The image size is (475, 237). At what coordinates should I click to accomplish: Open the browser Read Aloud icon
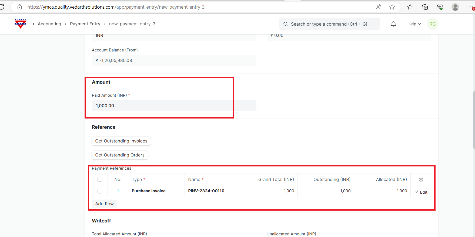379,7
